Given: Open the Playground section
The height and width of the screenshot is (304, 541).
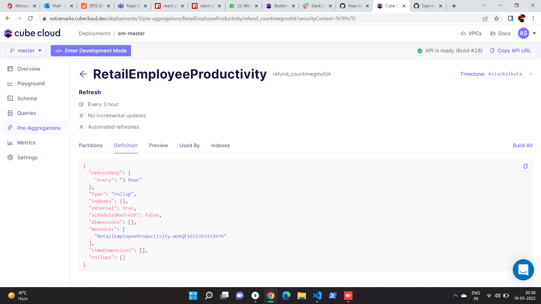Looking at the screenshot, I should pyautogui.click(x=31, y=83).
